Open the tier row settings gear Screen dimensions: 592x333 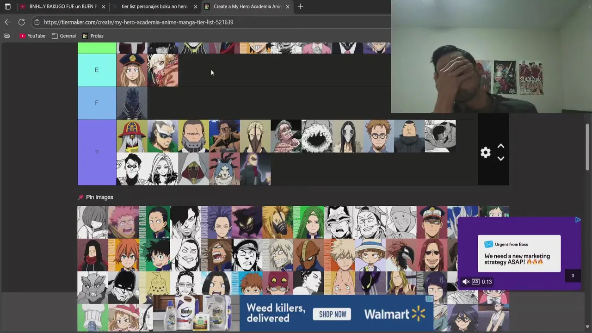pyautogui.click(x=485, y=153)
